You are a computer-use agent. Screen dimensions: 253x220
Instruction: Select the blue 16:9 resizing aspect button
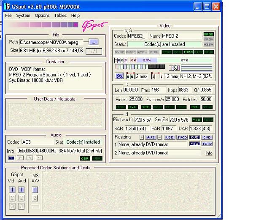207,144
